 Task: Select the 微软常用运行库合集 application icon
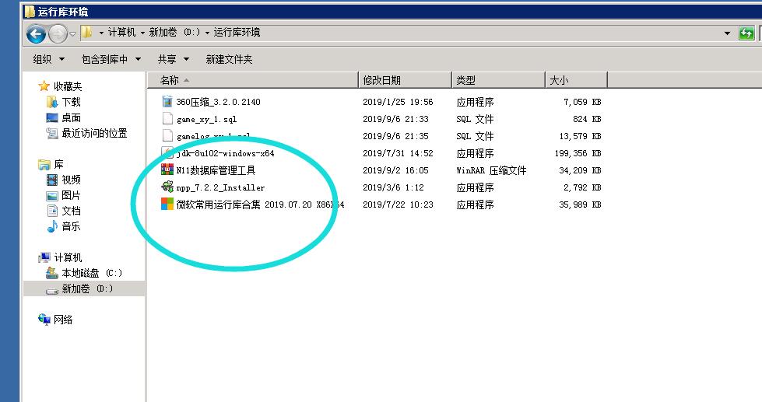coord(167,204)
